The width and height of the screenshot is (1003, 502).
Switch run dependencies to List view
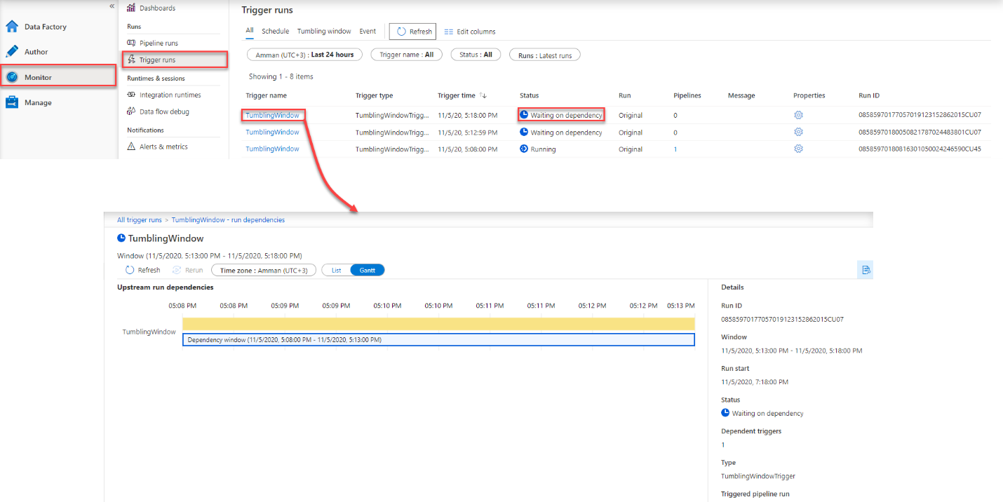336,270
